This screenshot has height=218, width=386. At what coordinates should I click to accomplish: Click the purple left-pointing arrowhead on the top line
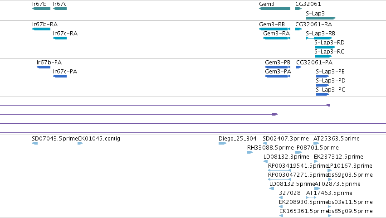328,105
